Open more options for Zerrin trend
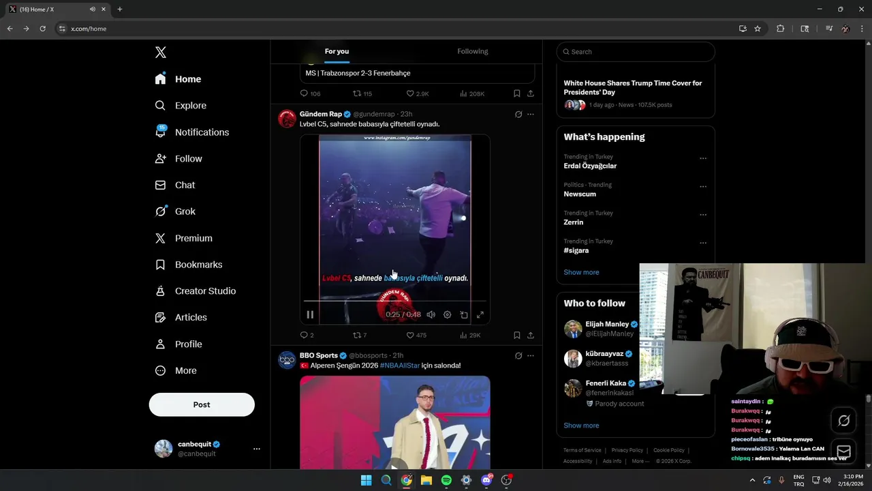 coord(703,215)
